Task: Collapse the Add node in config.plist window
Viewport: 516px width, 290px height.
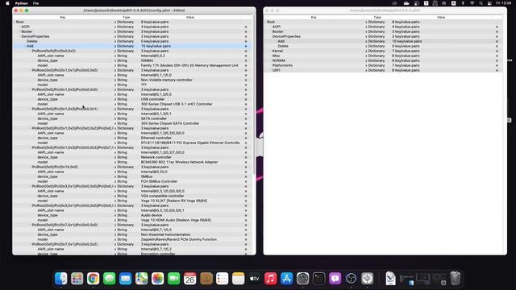Action: 25,46
